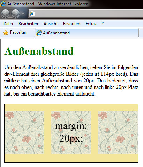Screen dimensions: 143x167
Task: Click the page icon in address bar
Action: tap(32, 14)
